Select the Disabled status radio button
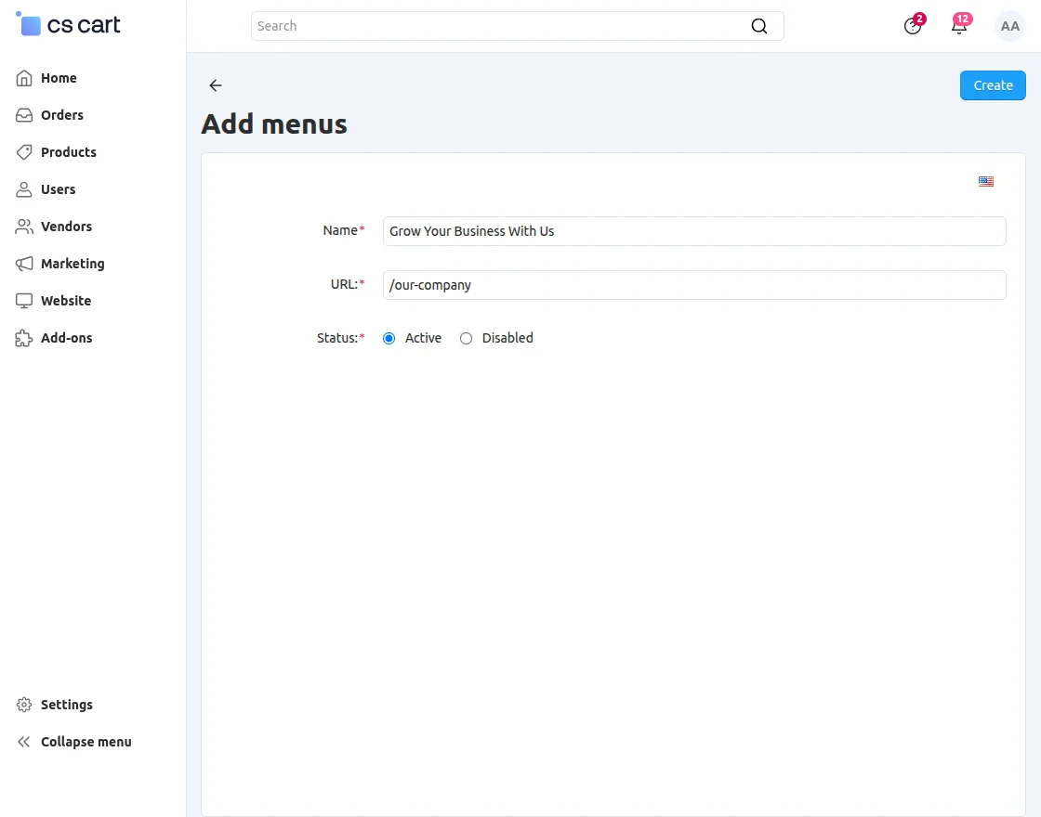Screen dimensions: 1041x817 [x=466, y=338]
